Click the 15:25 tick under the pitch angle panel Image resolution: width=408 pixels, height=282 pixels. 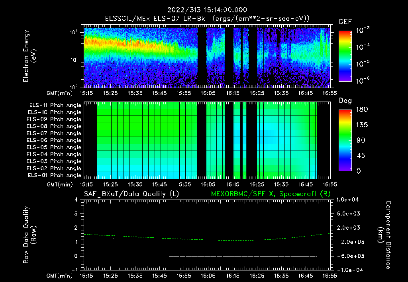point(110,185)
